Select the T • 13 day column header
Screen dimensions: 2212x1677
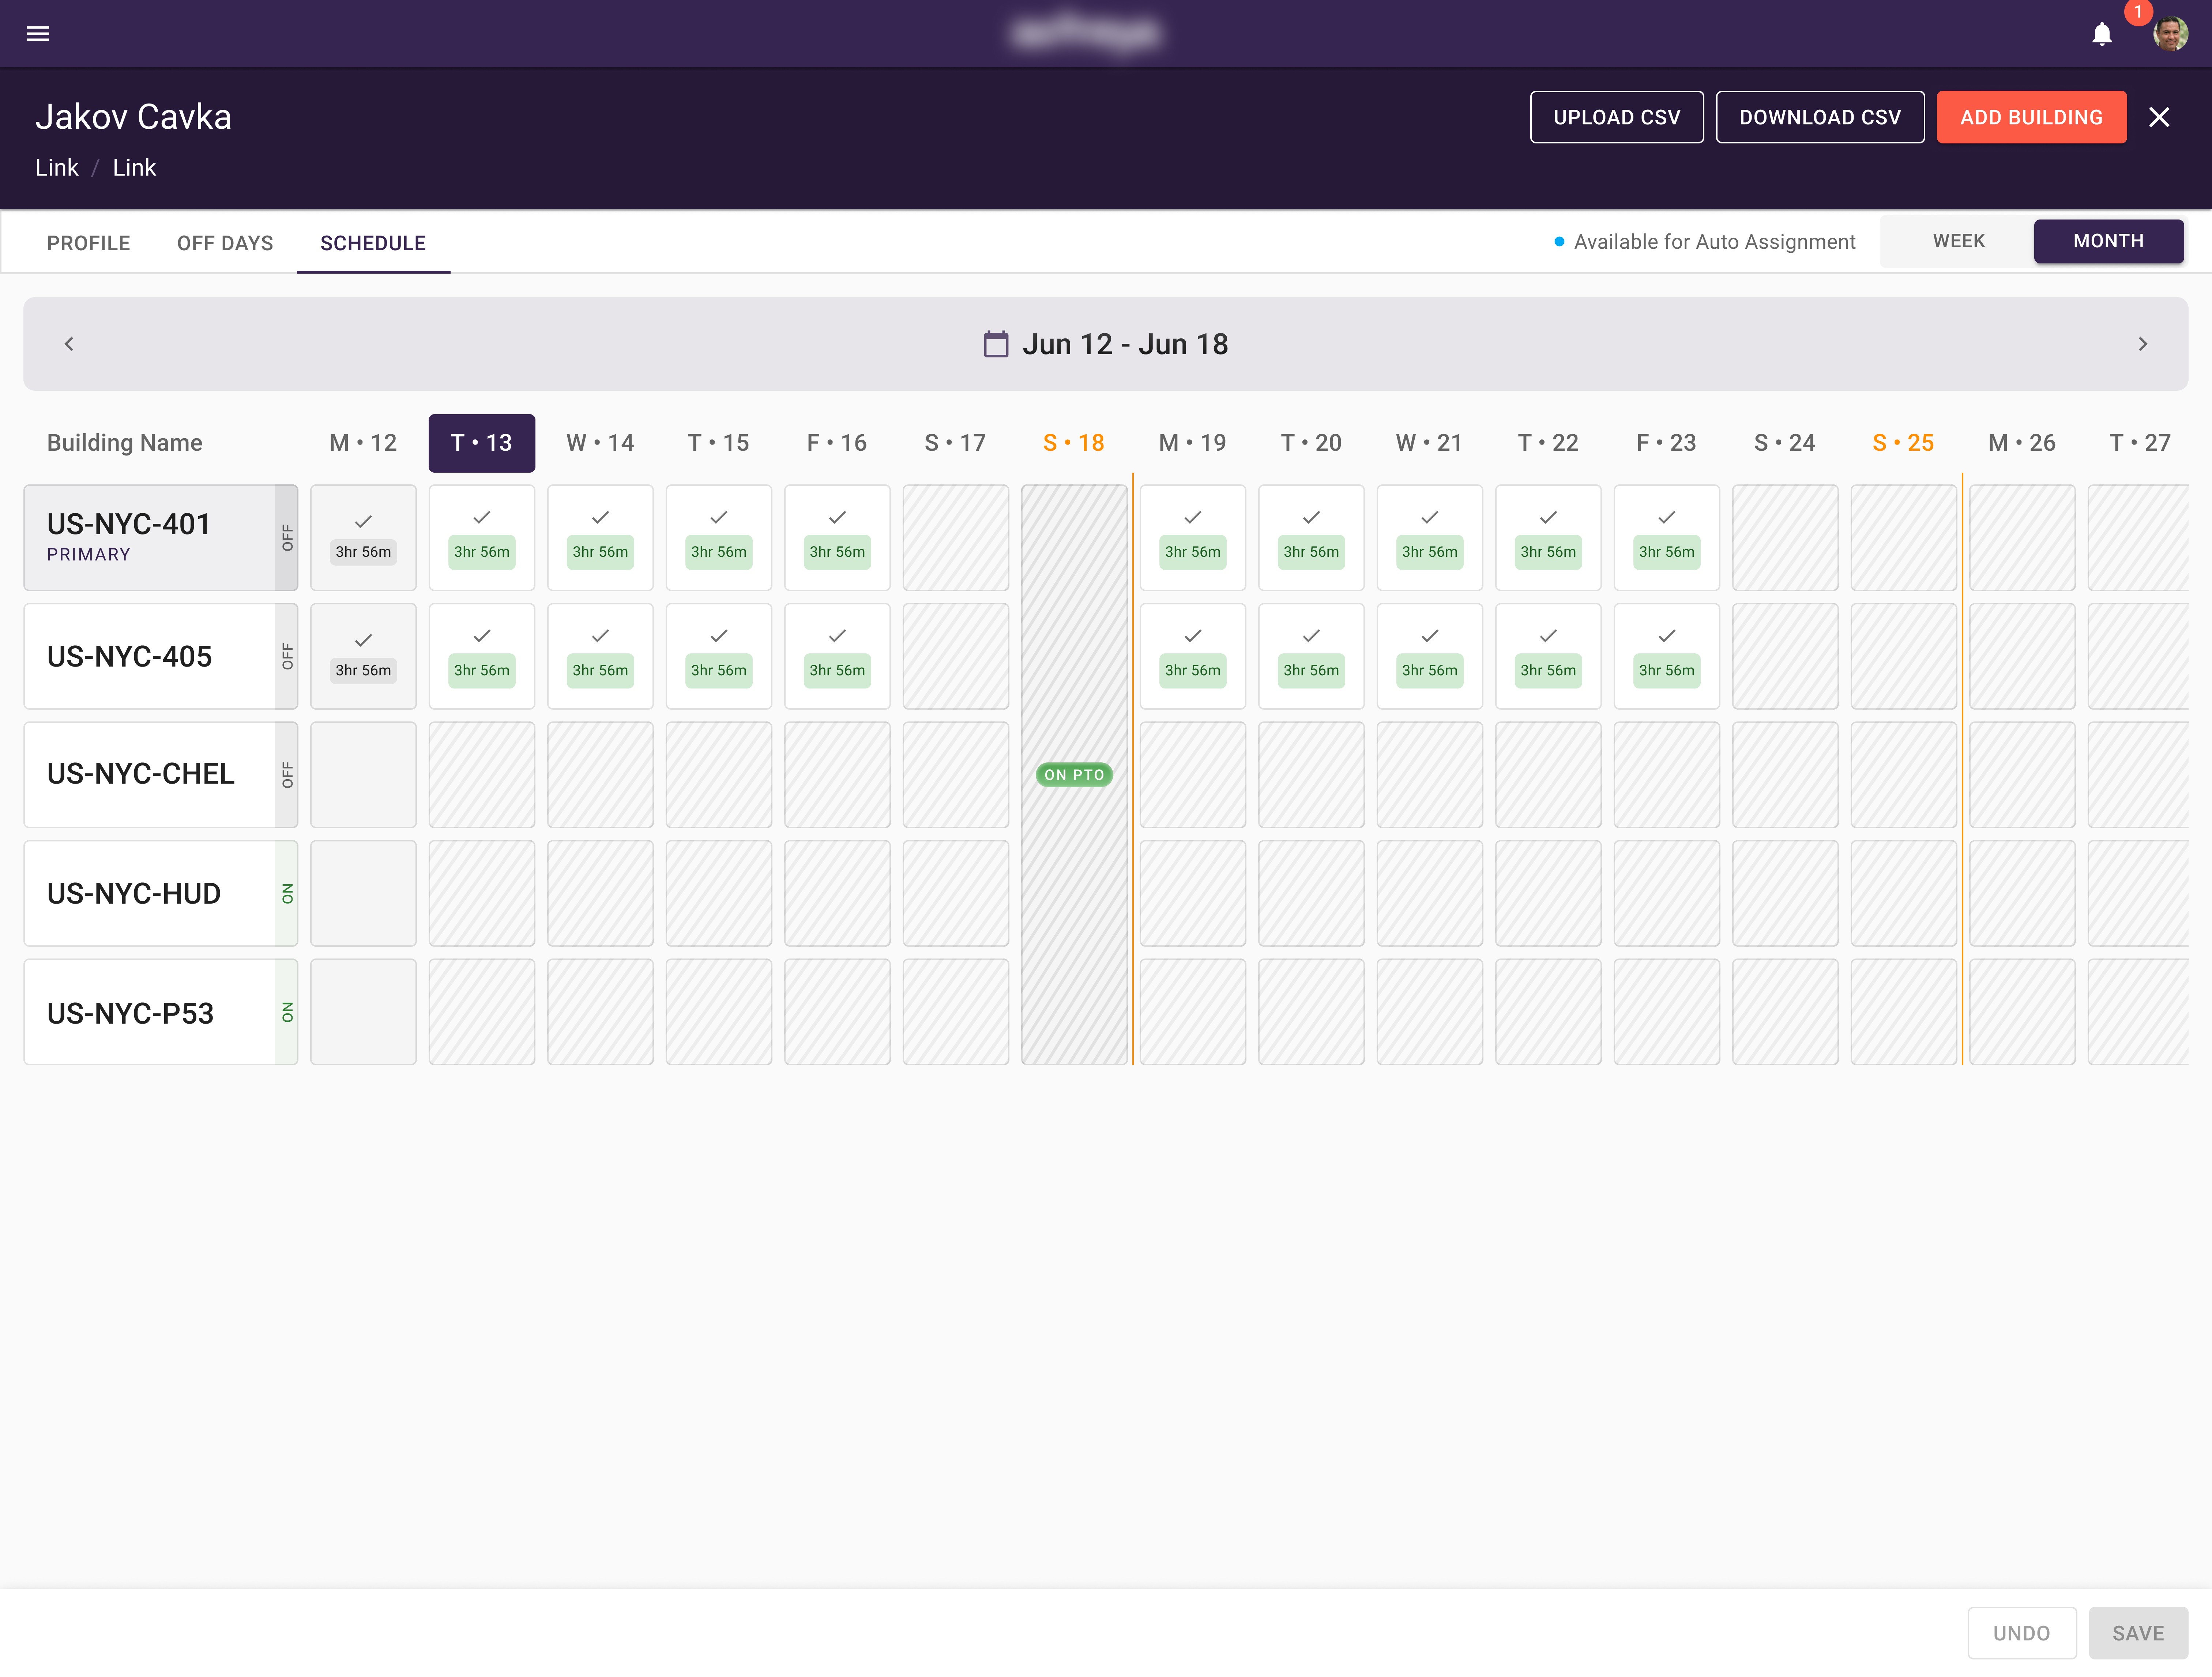[x=482, y=443]
